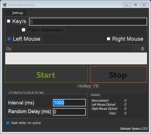Click the Random Delay (ms) label
151x134 pixels.
click(30, 111)
